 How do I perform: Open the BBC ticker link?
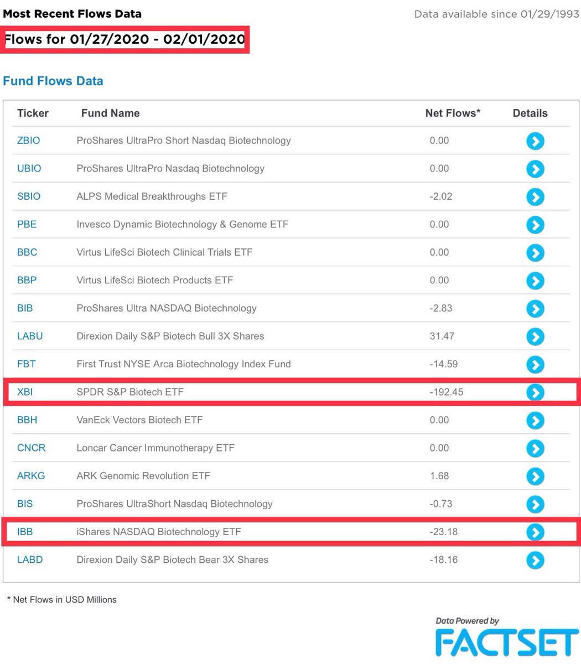[27, 252]
